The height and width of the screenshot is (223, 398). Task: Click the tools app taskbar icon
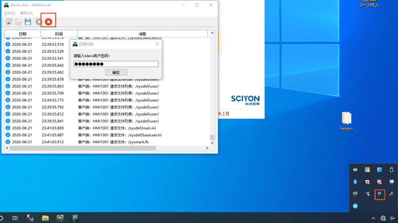pyautogui.click(x=30, y=218)
